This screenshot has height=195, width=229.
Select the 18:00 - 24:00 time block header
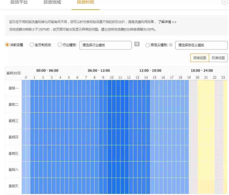(202, 71)
